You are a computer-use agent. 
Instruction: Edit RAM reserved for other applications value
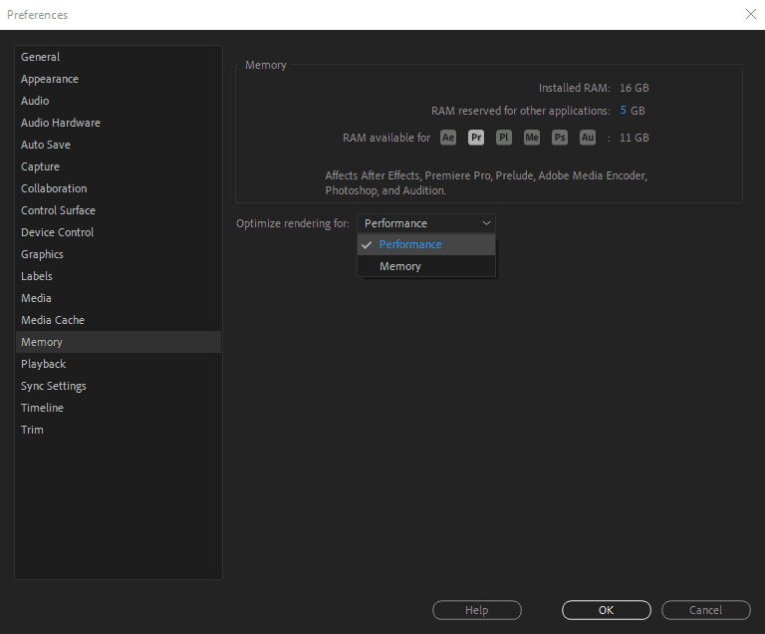coord(624,111)
